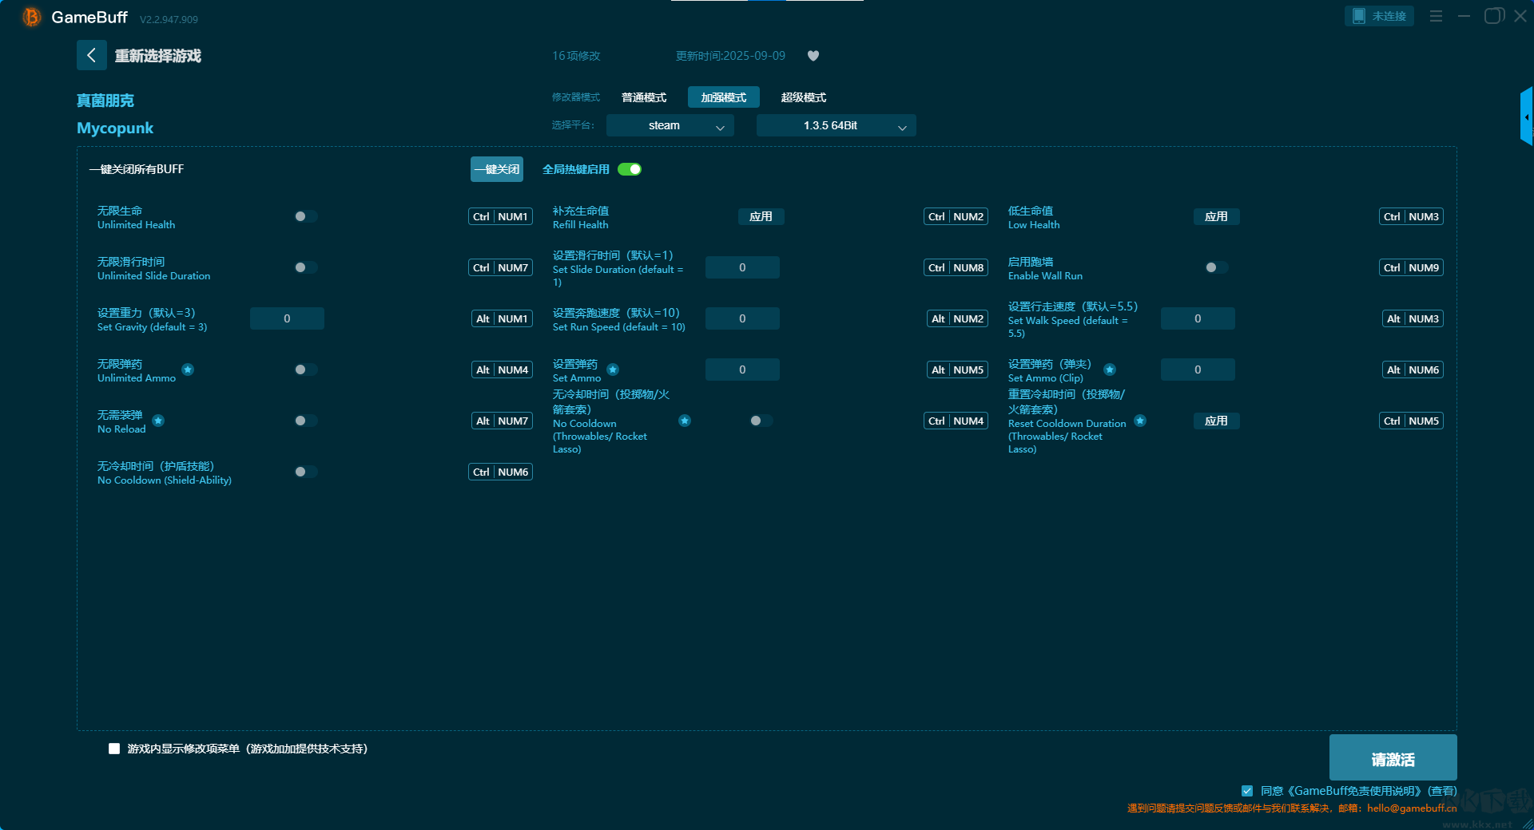Click 一键关闭 button
1534x830 pixels.
point(497,169)
